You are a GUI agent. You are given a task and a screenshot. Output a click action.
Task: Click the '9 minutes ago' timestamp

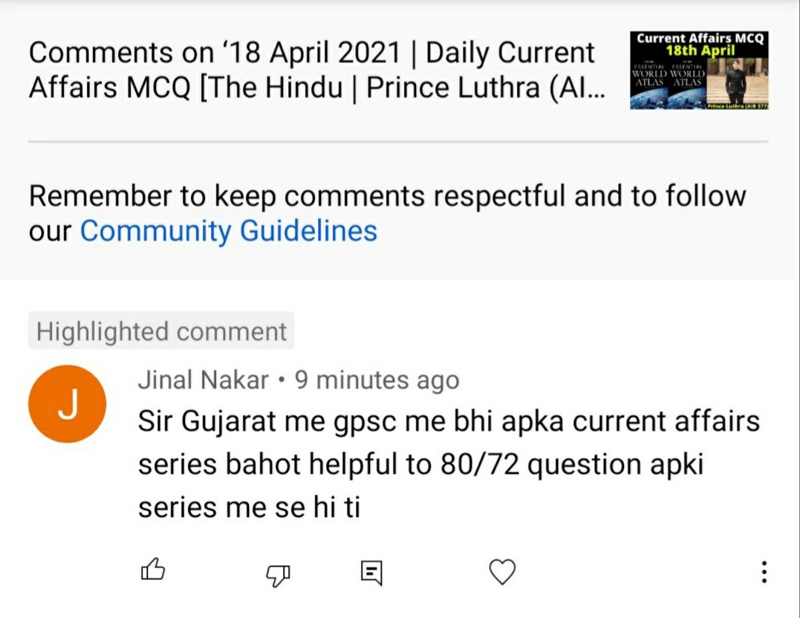click(x=377, y=380)
